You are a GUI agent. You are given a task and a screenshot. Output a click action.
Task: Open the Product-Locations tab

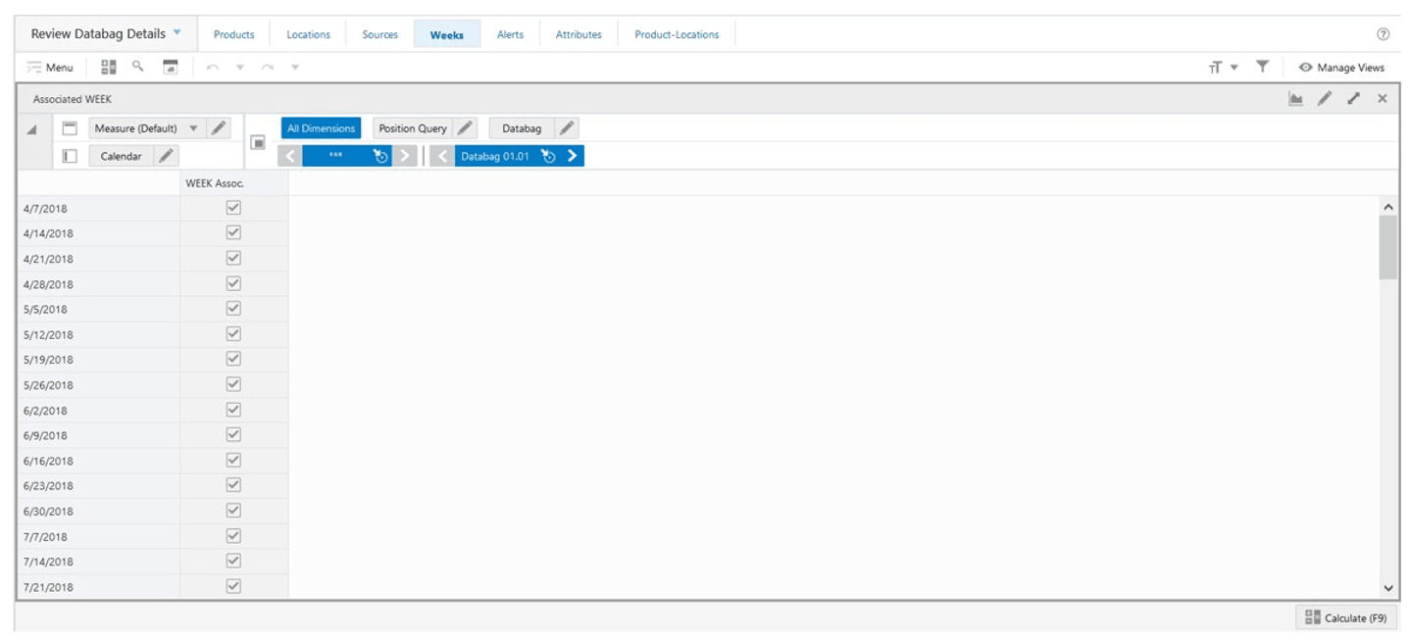677,34
